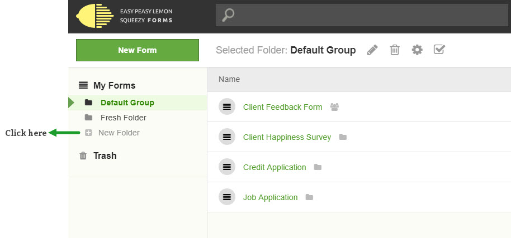Click the list icon next to Client Feedback Form

[x=227, y=106]
